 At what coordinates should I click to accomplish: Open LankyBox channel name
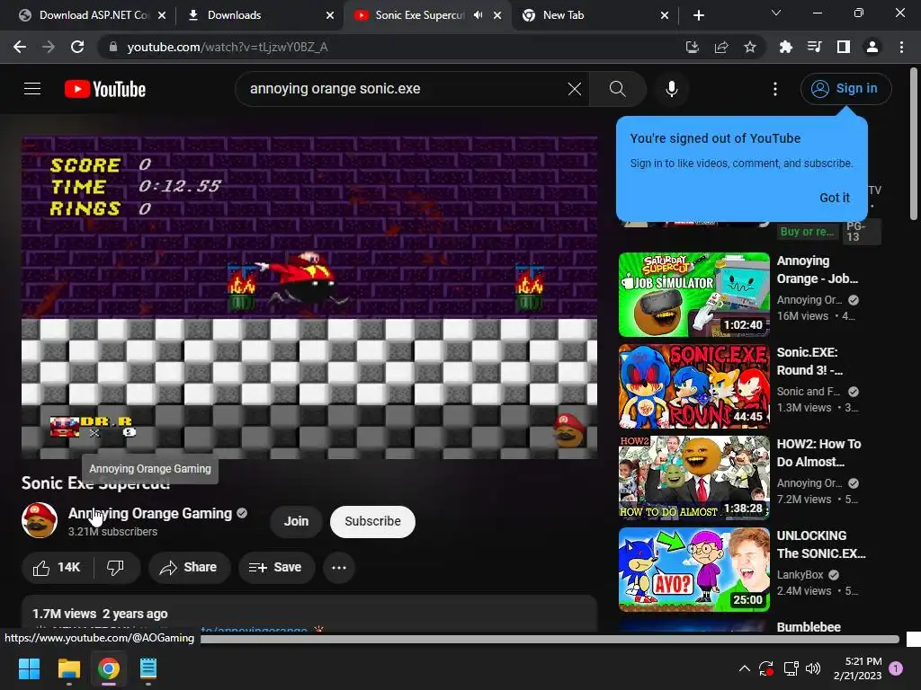point(800,575)
